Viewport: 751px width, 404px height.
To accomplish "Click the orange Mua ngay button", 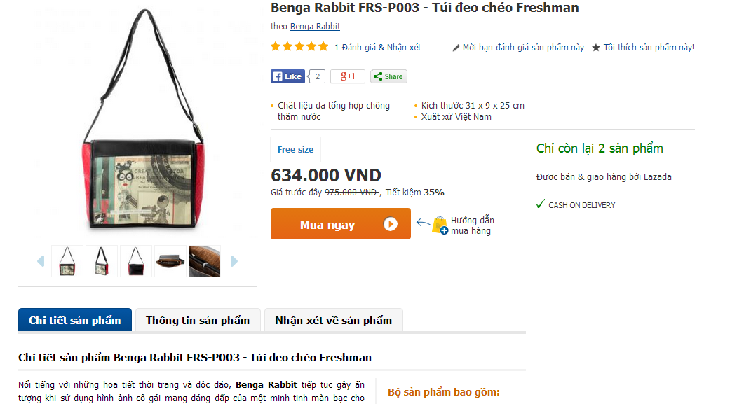I will click(341, 224).
